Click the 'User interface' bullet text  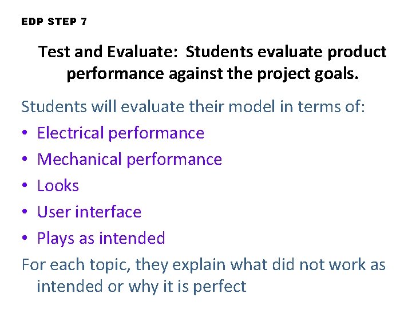point(89,212)
